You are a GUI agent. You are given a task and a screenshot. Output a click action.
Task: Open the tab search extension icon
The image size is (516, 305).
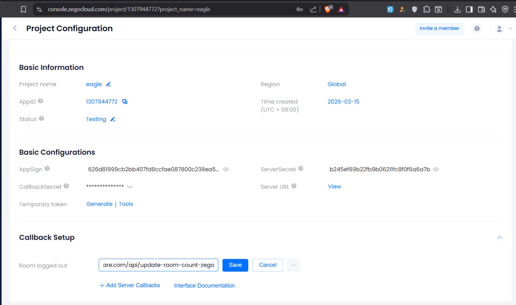pyautogui.click(x=439, y=9)
